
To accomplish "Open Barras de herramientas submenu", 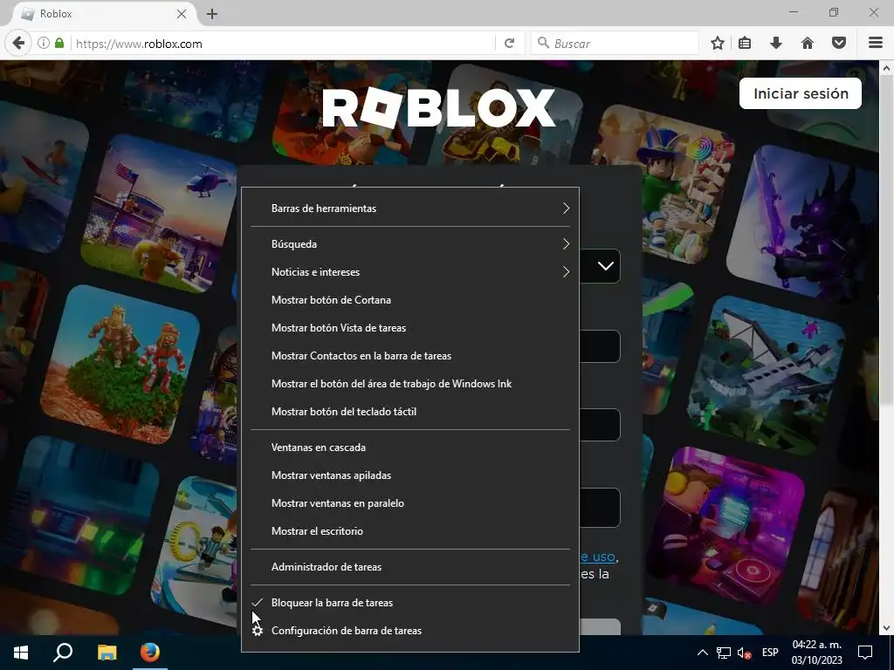I will tap(410, 209).
